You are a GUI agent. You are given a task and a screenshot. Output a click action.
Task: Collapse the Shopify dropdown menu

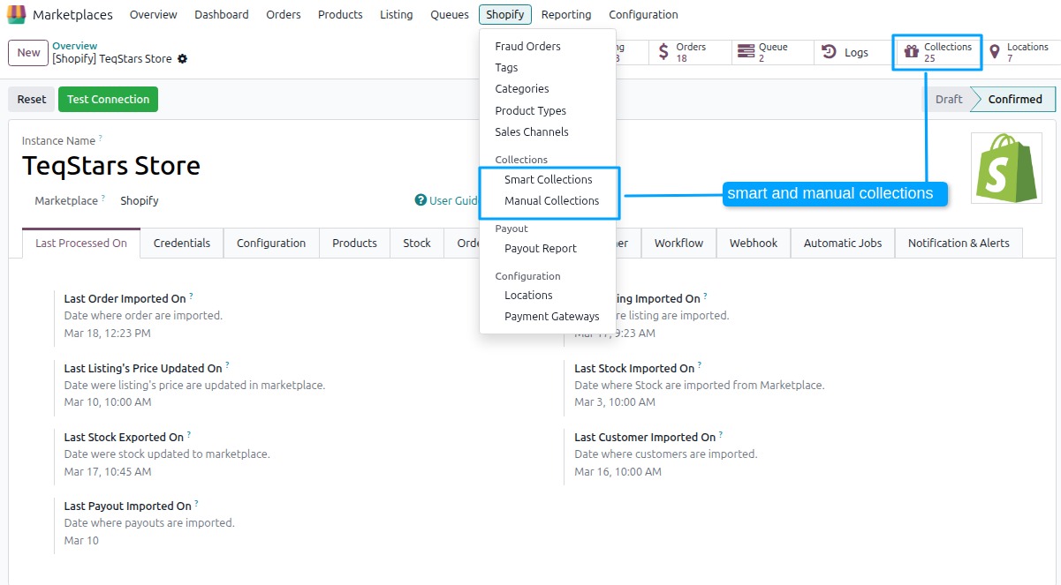pos(505,14)
